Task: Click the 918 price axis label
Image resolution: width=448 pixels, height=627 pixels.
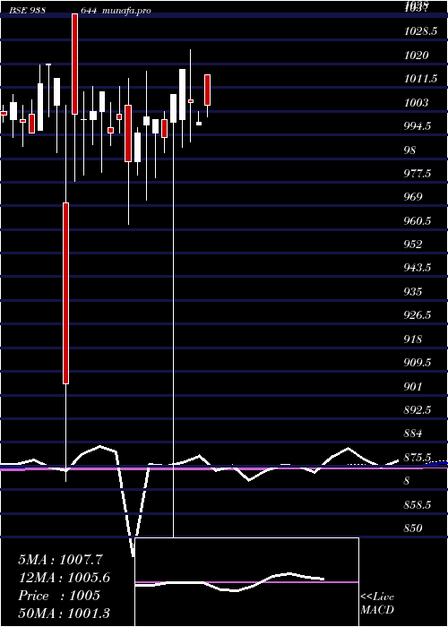Action: (413, 339)
